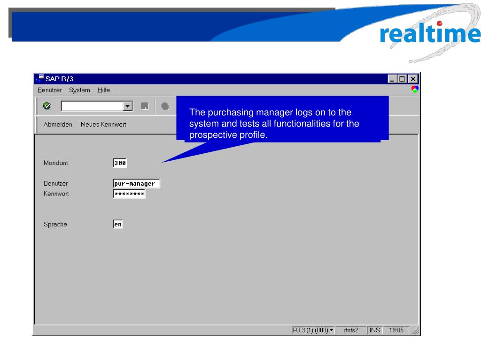
Task: Click the grey Save icon in toolbar
Action: point(145,106)
